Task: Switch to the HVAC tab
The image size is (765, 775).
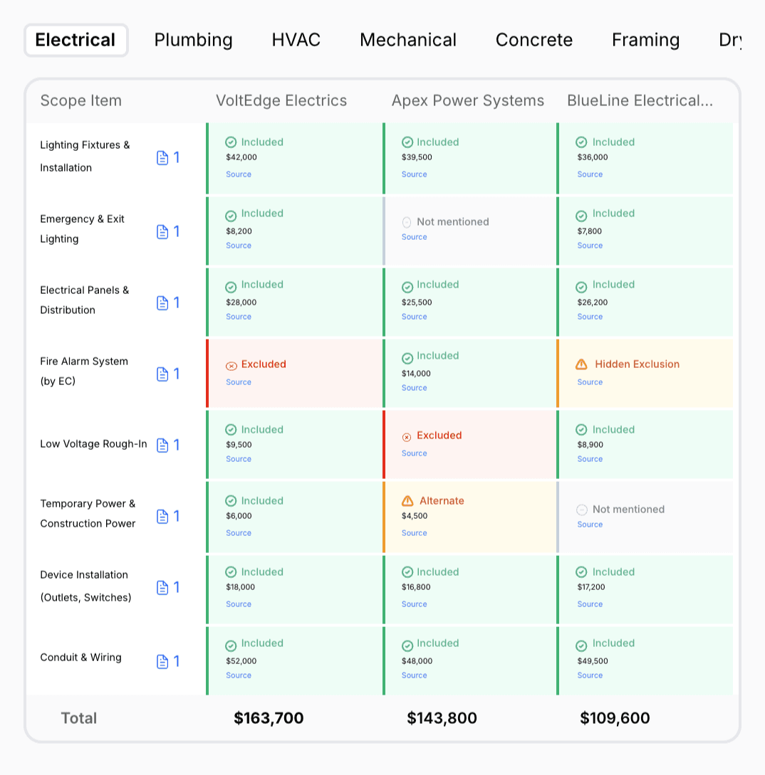Action: (296, 40)
